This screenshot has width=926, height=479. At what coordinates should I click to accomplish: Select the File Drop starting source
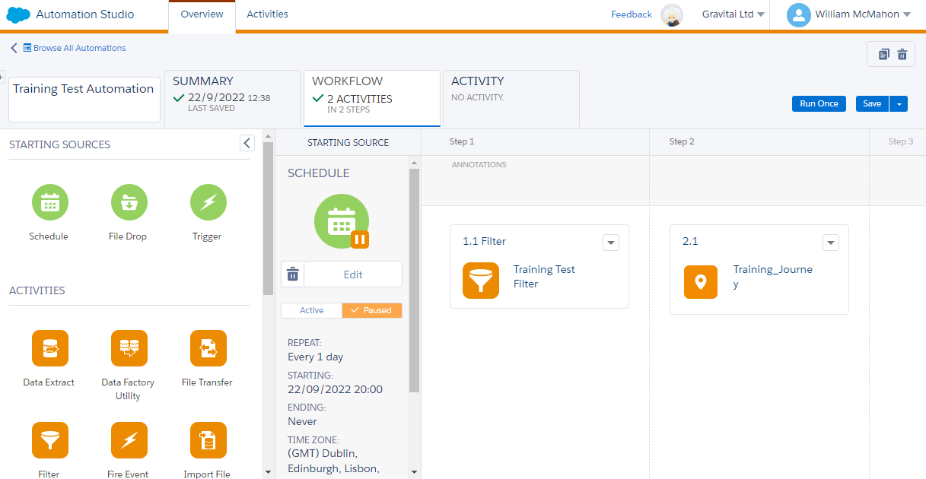point(128,202)
